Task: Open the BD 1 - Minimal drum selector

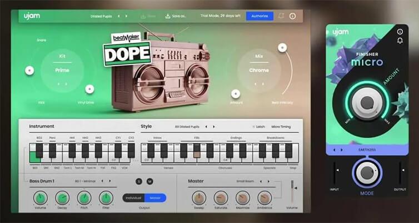Action: [x=86, y=181]
